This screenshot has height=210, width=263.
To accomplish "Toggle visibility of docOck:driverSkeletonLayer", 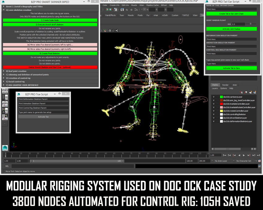I will click(x=213, y=118).
